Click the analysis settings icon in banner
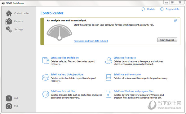 tap(175, 21)
